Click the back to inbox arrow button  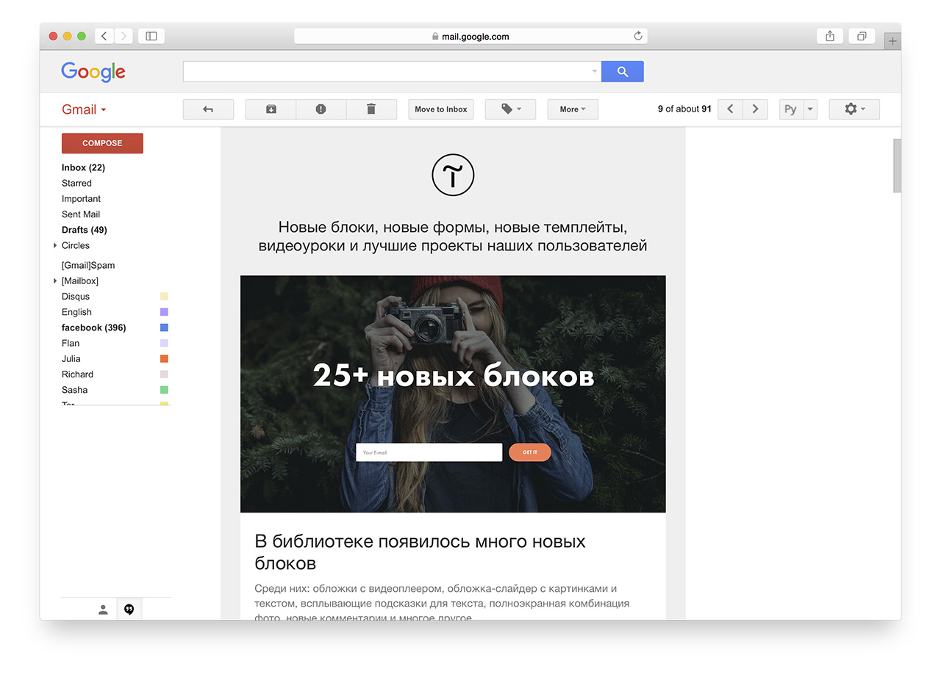click(208, 109)
